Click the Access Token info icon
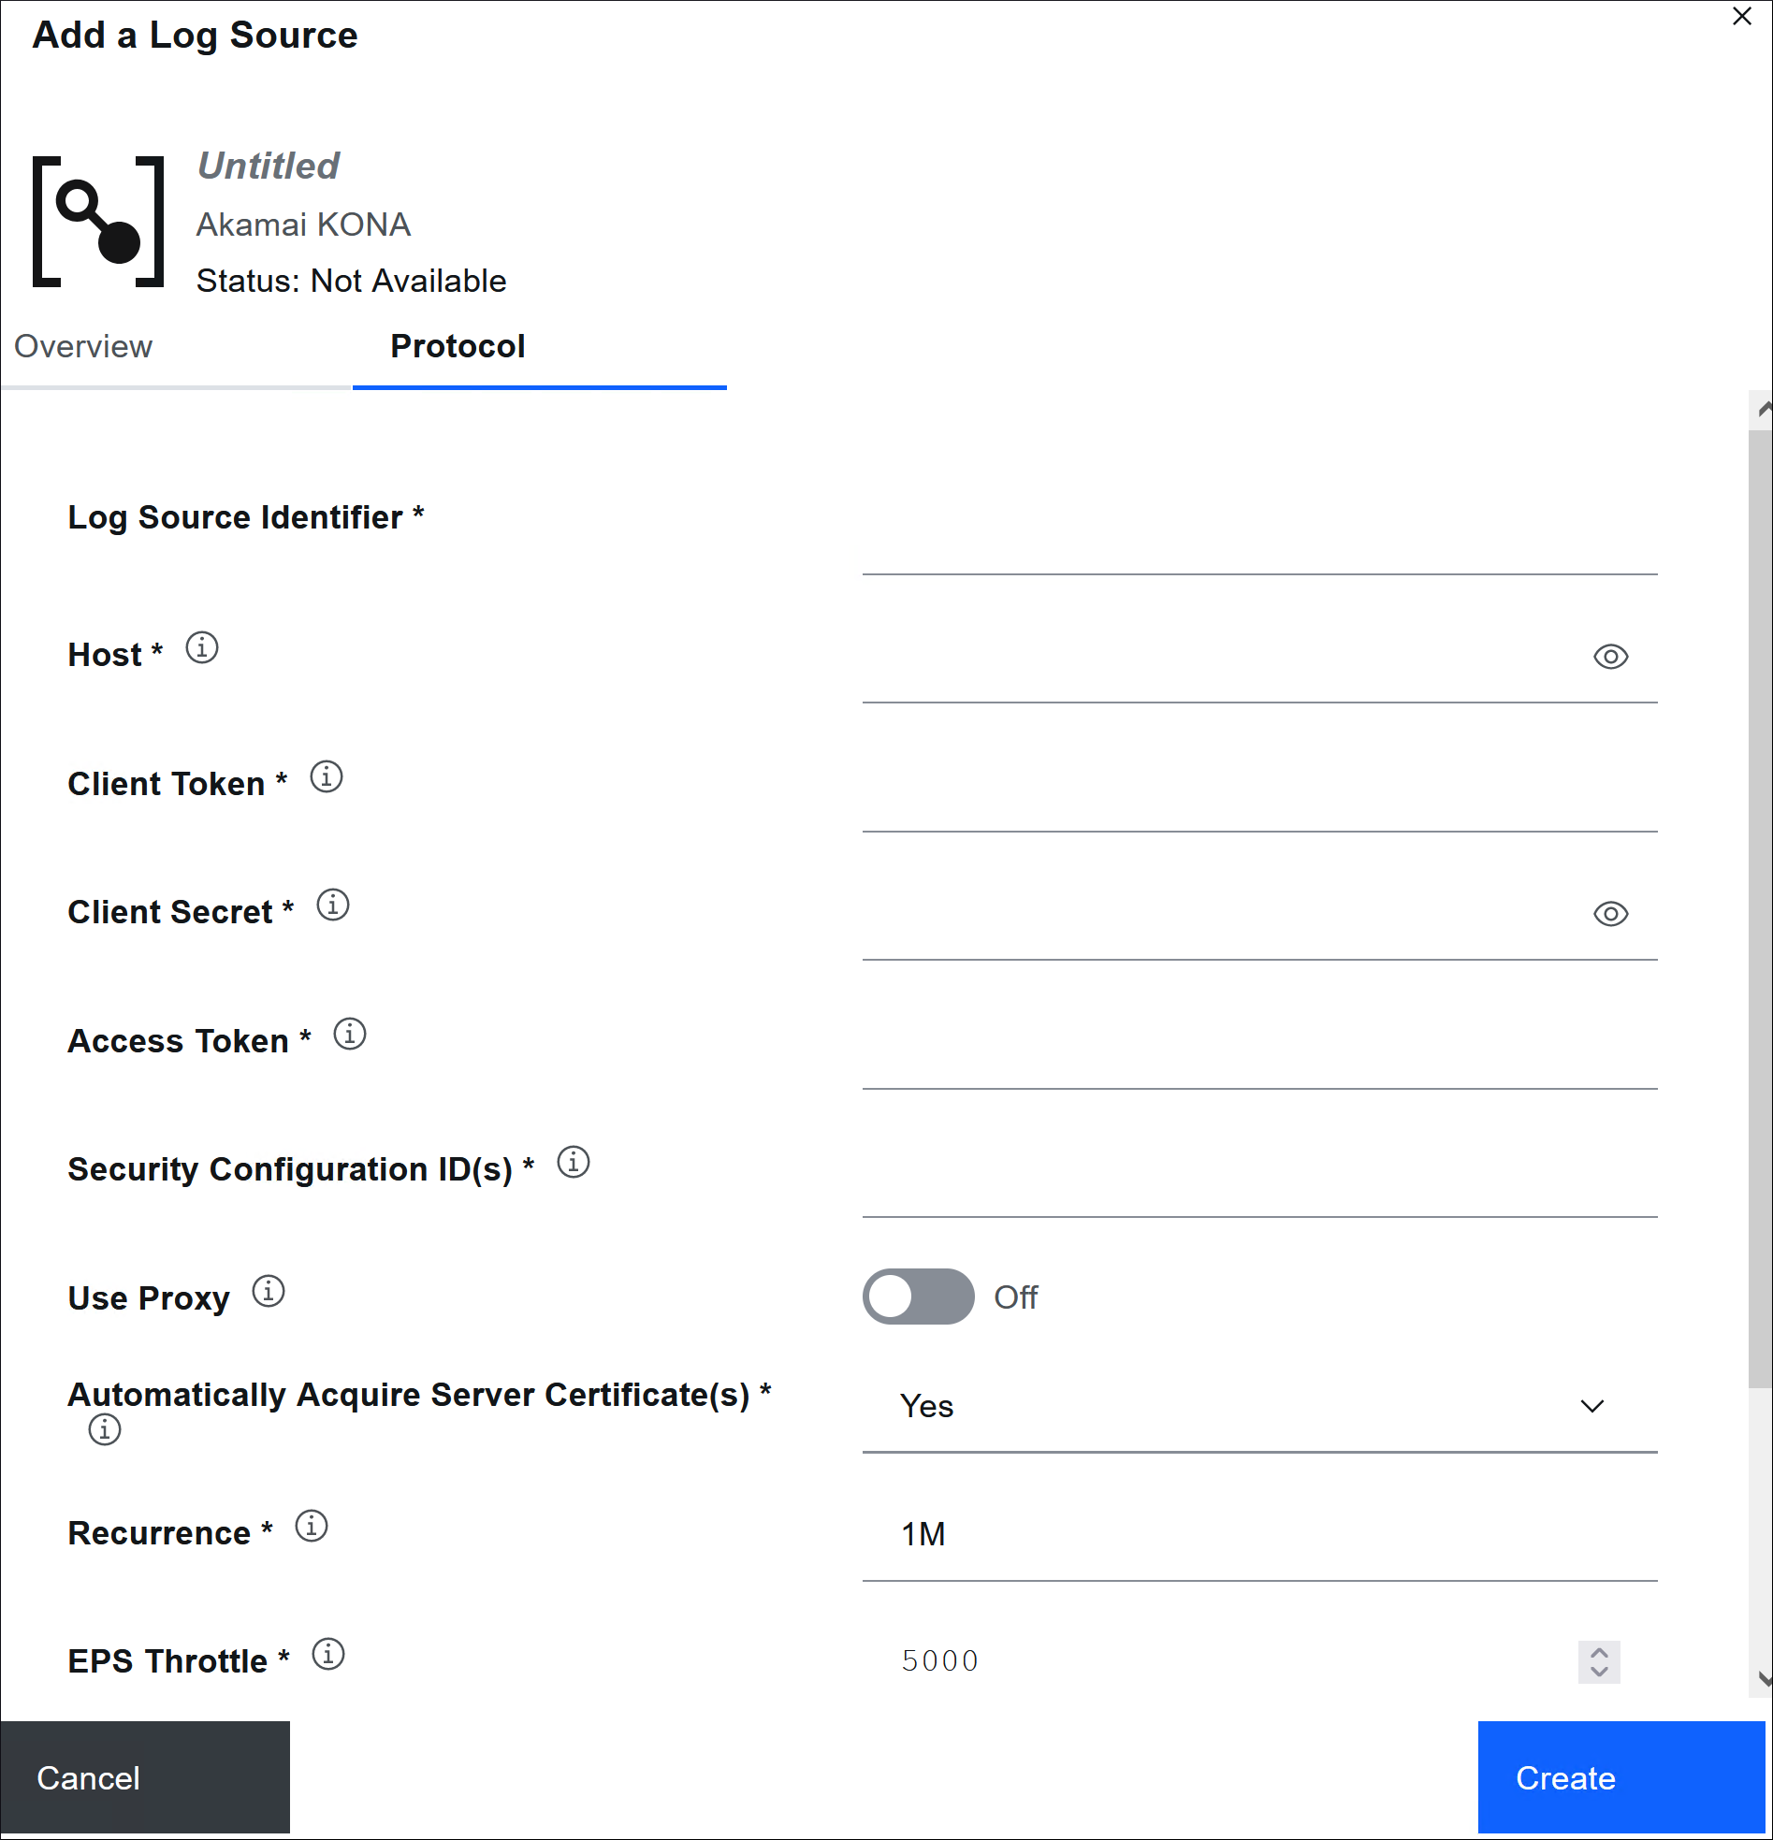This screenshot has height=1840, width=1773. tap(349, 1034)
